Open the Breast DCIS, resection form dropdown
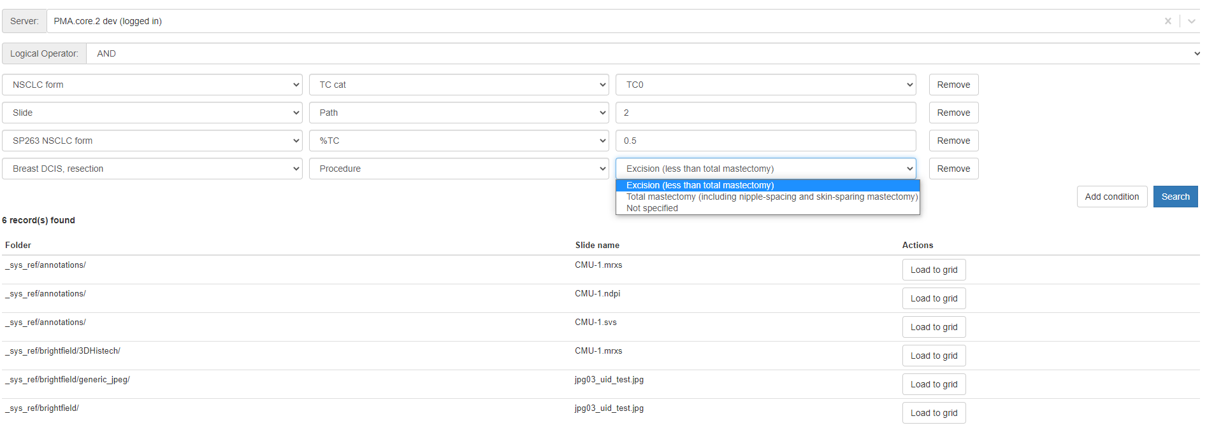 [152, 169]
